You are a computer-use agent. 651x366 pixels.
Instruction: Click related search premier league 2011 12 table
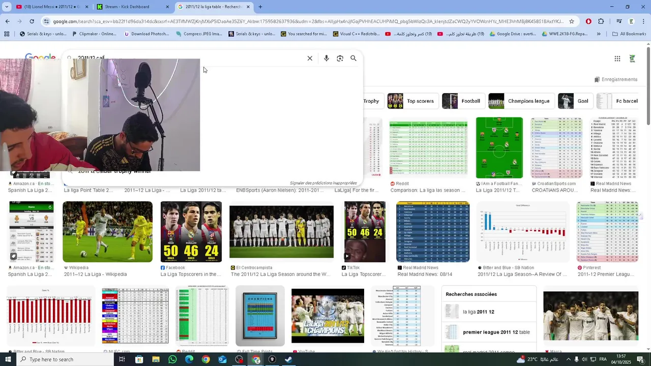(x=488, y=332)
